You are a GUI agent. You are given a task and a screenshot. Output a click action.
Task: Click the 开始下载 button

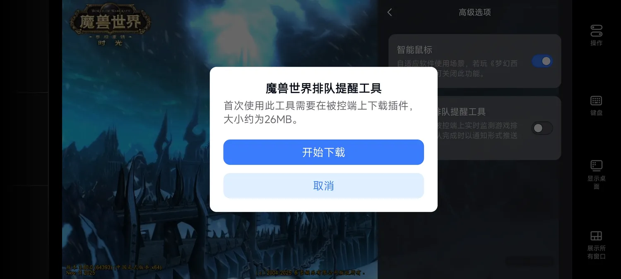click(323, 152)
